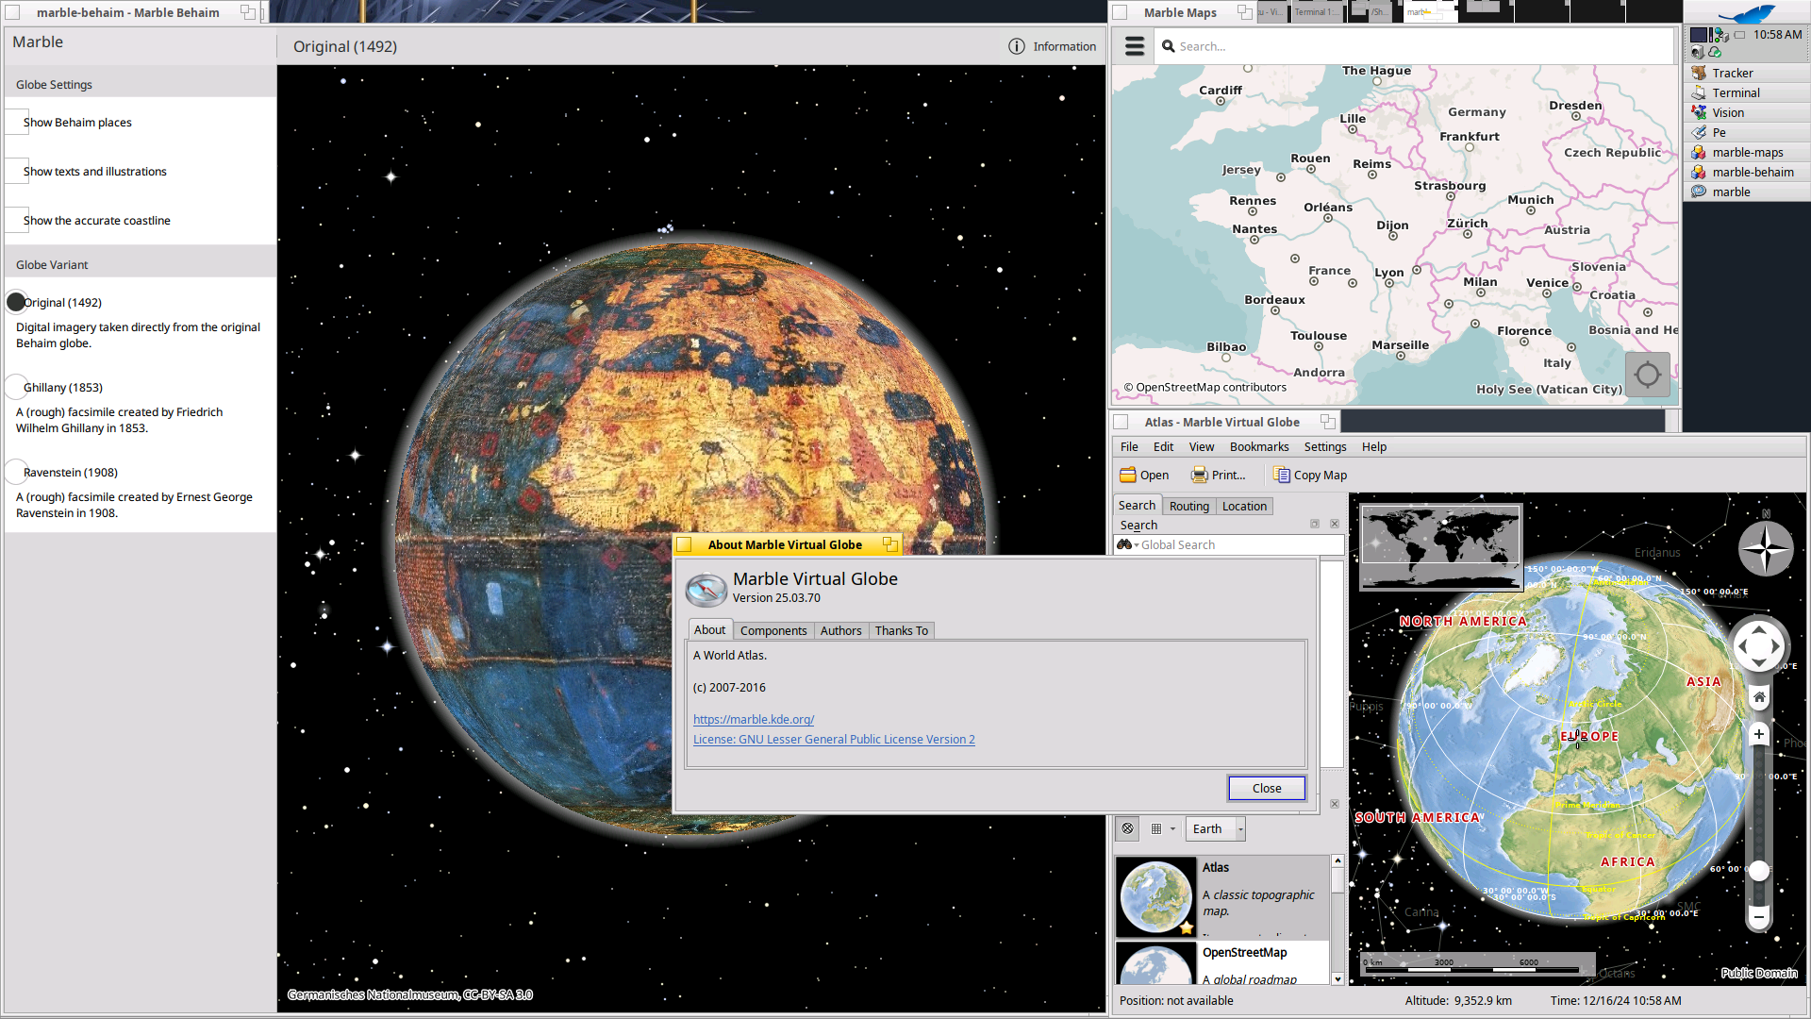Click the navigation arrows pad on the Atlas globe
Image resolution: width=1811 pixels, height=1019 pixels.
pos(1758,646)
